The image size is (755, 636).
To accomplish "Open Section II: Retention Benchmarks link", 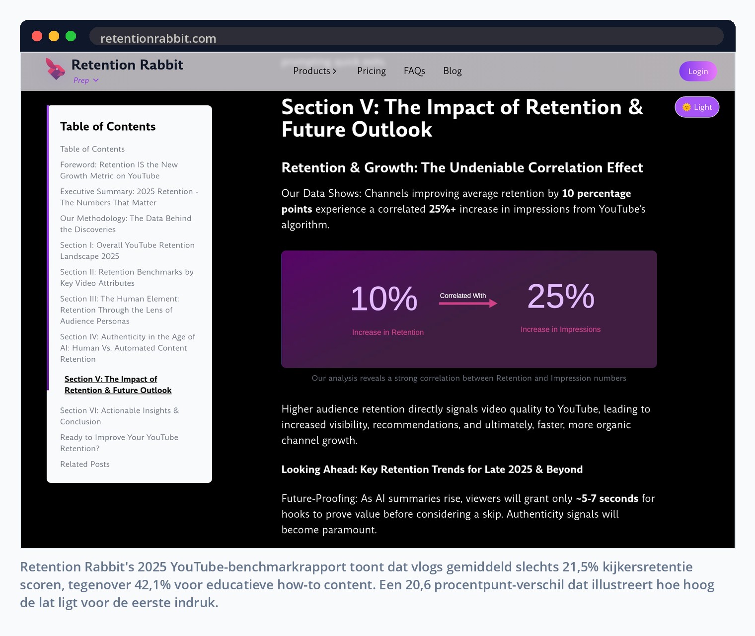I will (x=127, y=277).
